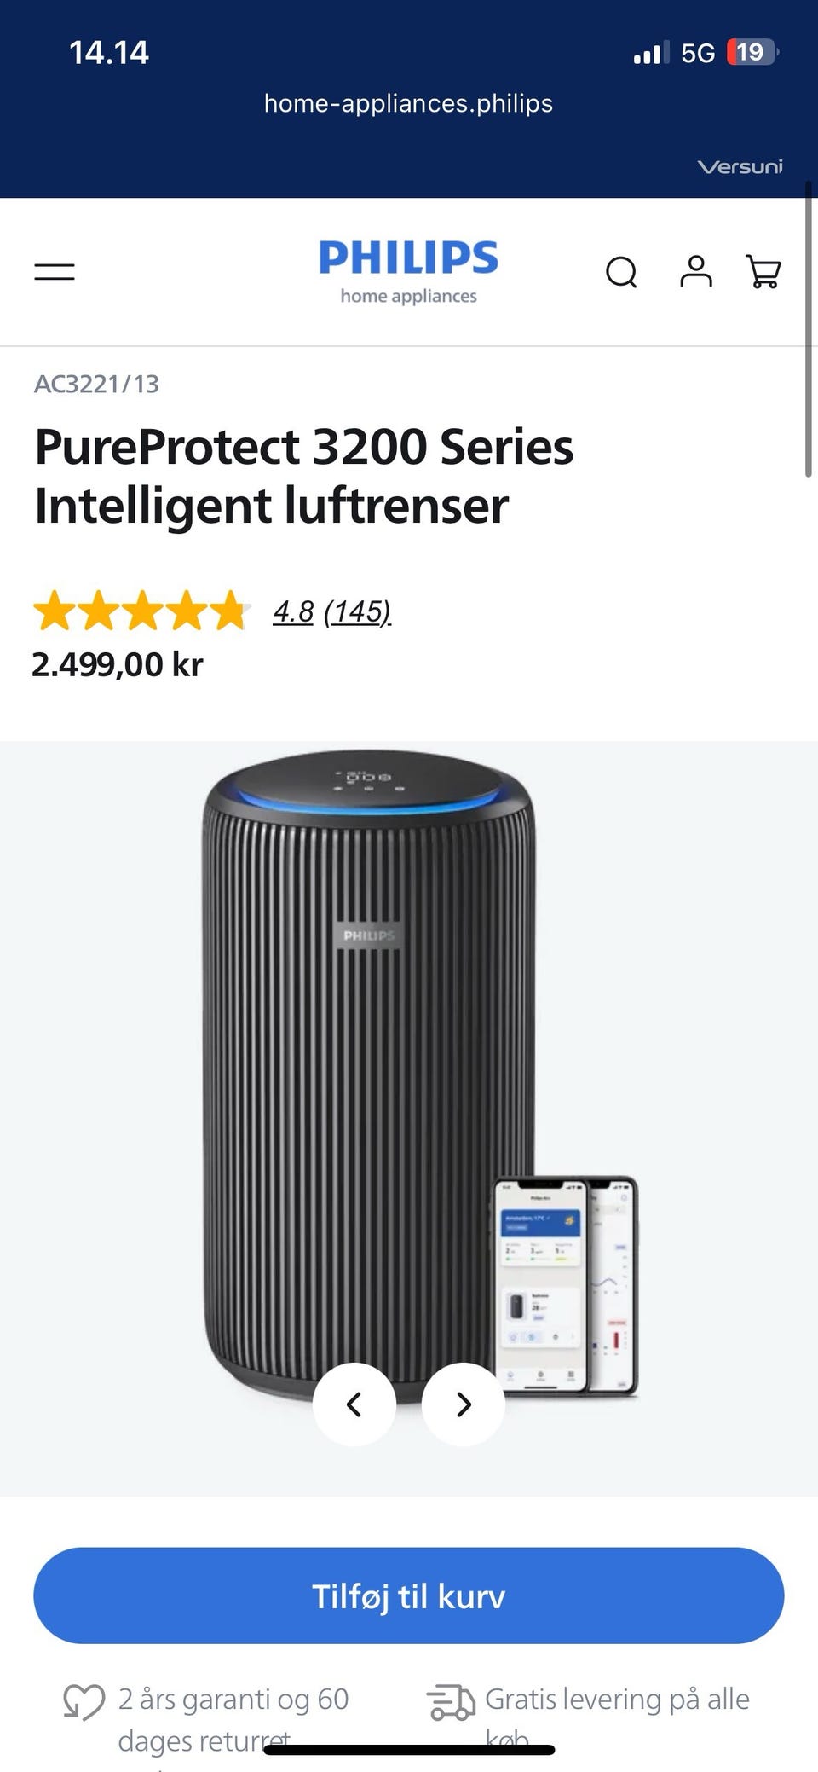Tap the search magnifier icon

[621, 273]
